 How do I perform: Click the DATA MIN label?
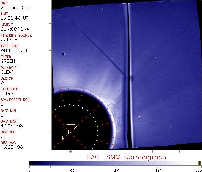point(8,111)
